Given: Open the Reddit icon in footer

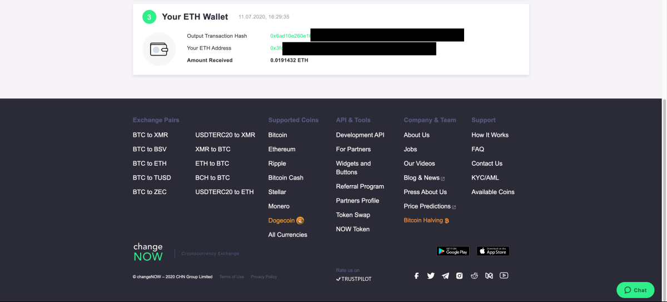Looking at the screenshot, I should [474, 275].
